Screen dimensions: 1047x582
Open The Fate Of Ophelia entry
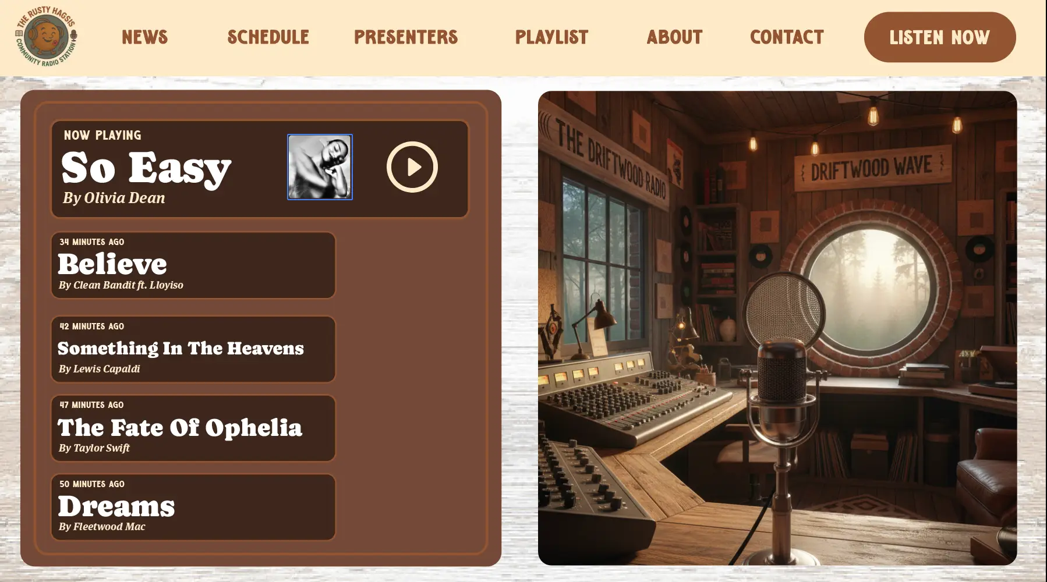[193, 428]
